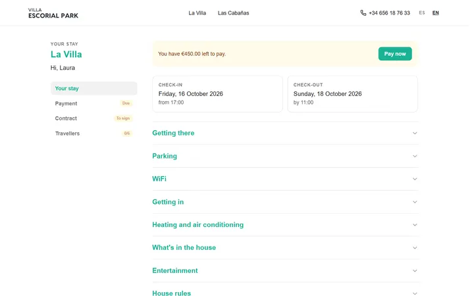
Task: Click the 'You have €450.00 left to pay' notice
Action: point(192,54)
